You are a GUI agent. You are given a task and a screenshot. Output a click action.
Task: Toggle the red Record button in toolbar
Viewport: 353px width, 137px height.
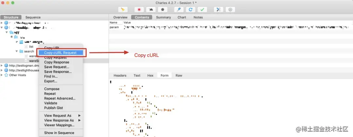(x=139, y=9)
